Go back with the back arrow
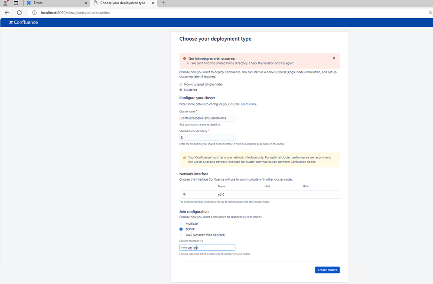 tap(7, 13)
